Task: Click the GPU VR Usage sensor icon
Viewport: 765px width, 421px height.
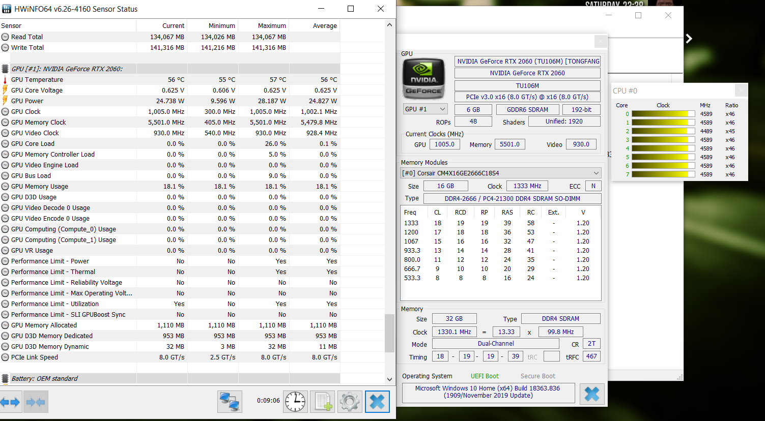Action: (5, 251)
